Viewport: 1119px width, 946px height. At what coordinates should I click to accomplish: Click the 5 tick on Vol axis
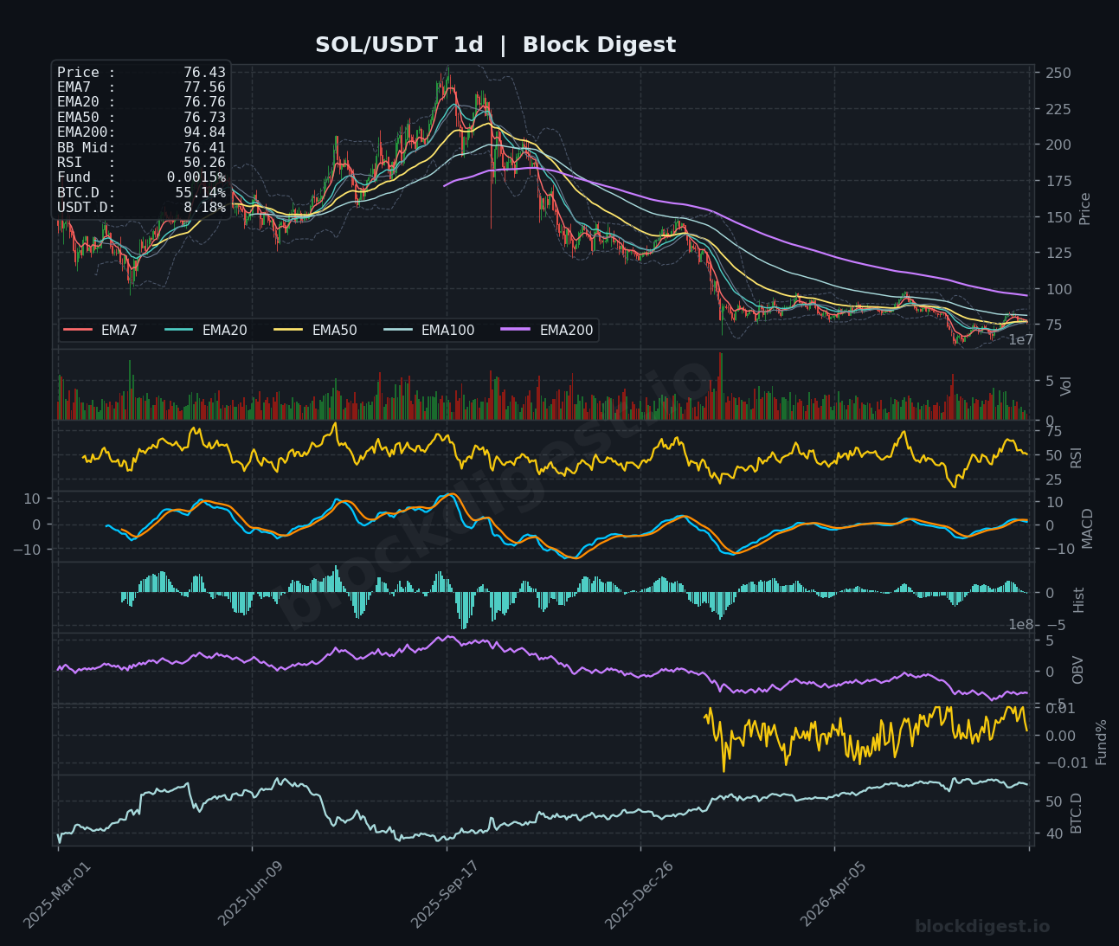tap(1050, 381)
